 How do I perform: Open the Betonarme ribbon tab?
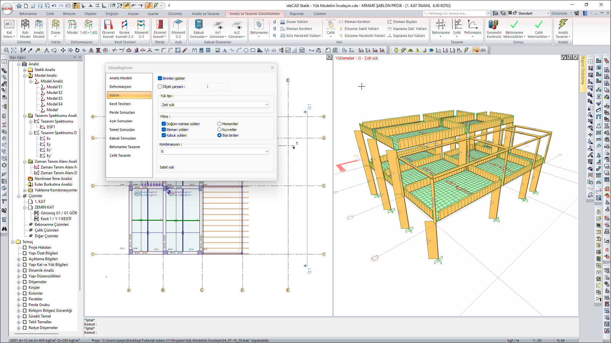coord(28,14)
